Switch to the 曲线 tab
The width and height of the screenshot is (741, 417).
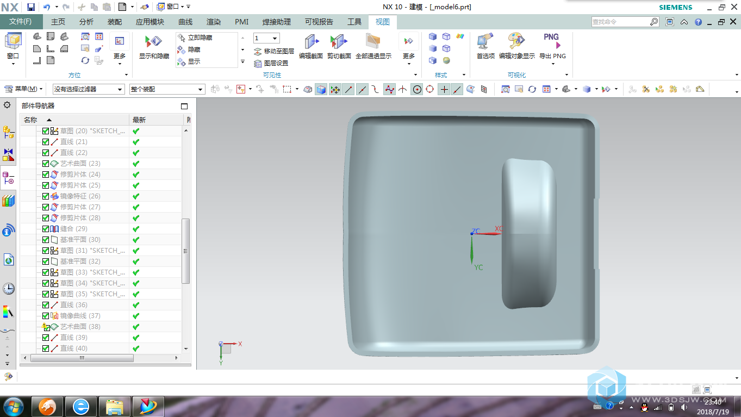(x=185, y=22)
